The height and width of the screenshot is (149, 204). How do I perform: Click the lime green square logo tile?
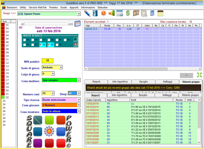click(x=49, y=120)
